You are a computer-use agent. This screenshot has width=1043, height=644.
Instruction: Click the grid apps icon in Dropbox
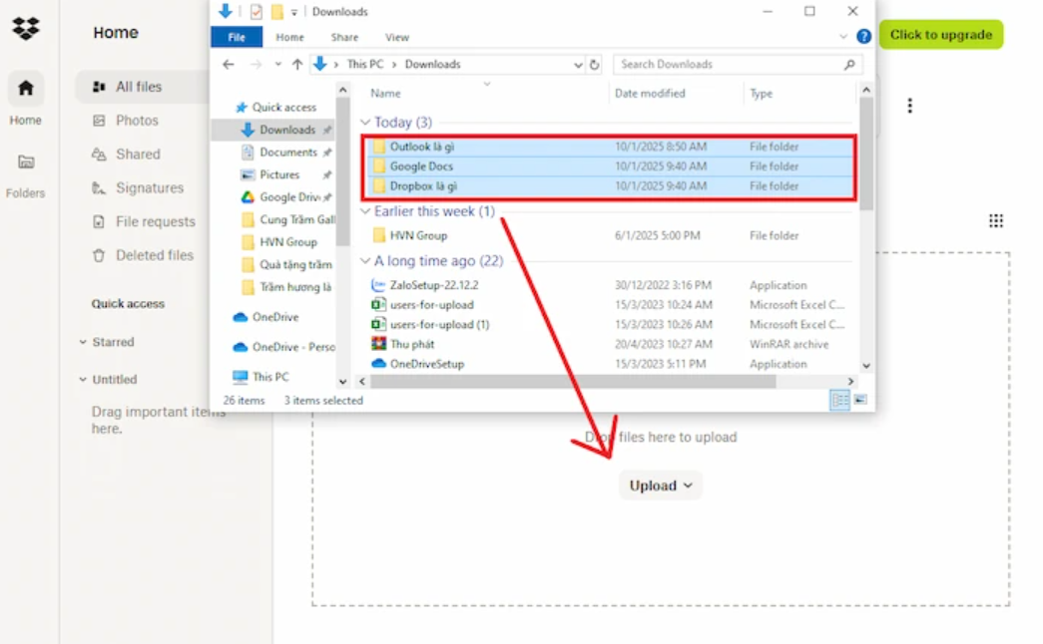995,219
